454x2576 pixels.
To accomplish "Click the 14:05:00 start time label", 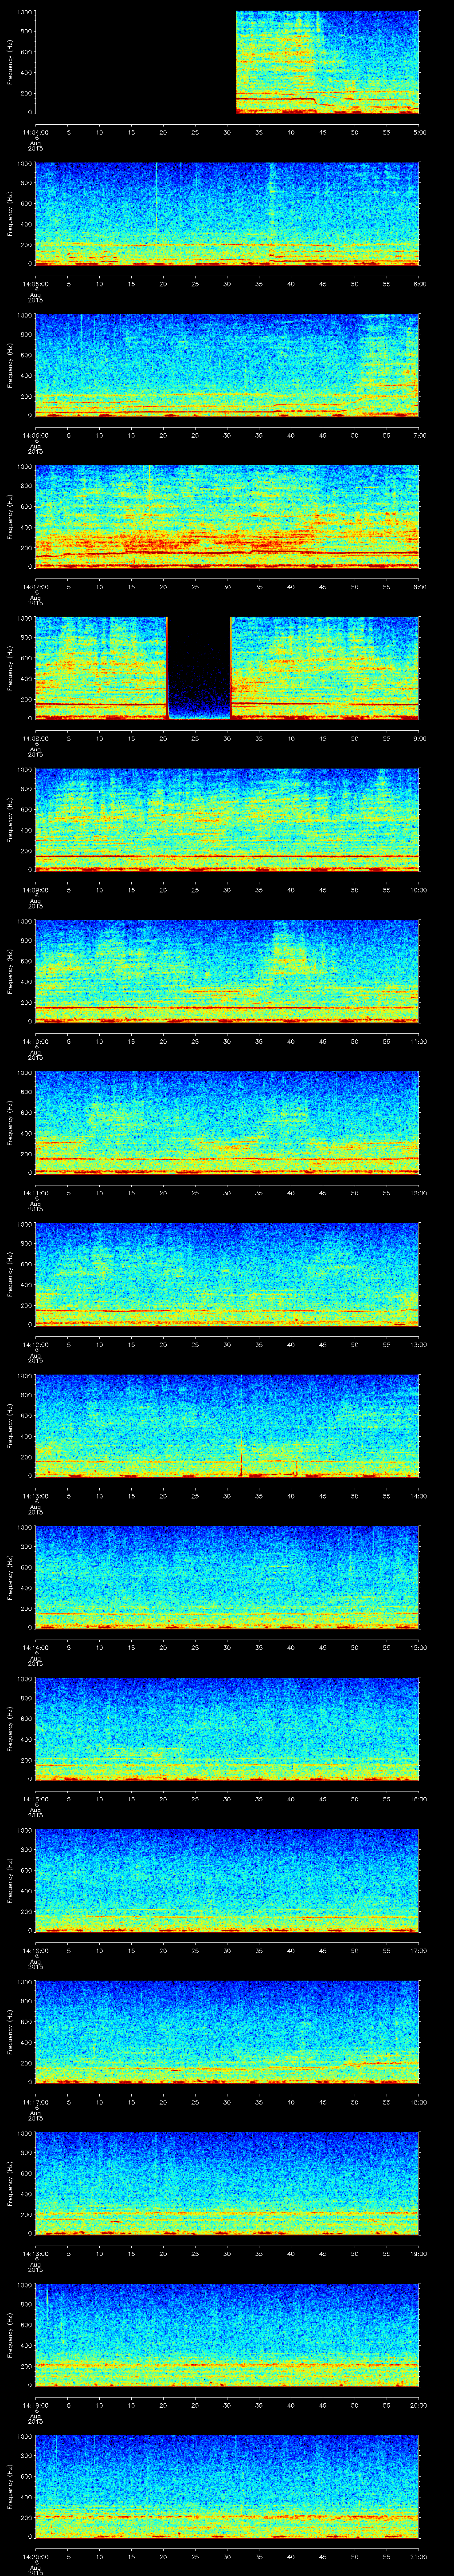I will coord(35,284).
